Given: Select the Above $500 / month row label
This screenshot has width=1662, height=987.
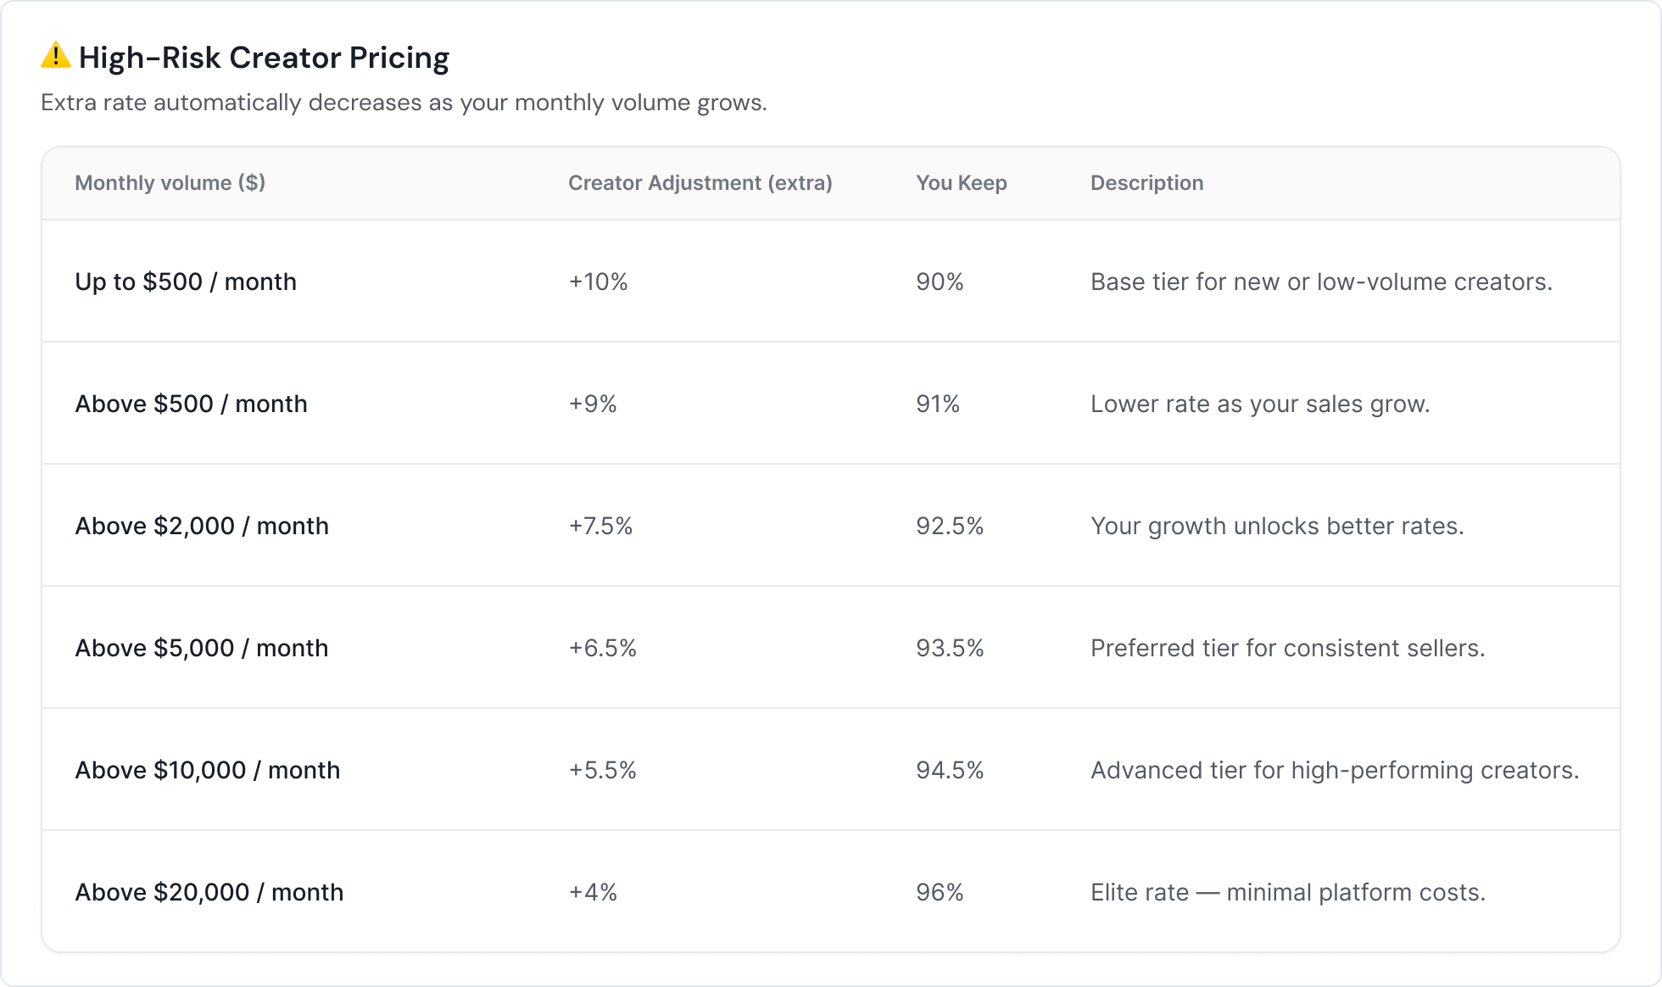Looking at the screenshot, I should pos(191,404).
